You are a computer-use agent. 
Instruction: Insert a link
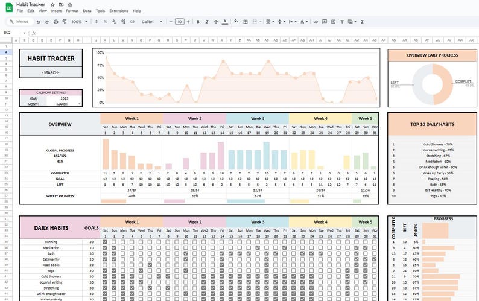click(x=316, y=22)
